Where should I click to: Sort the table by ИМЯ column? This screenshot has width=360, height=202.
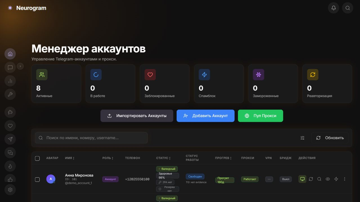[x=70, y=158]
